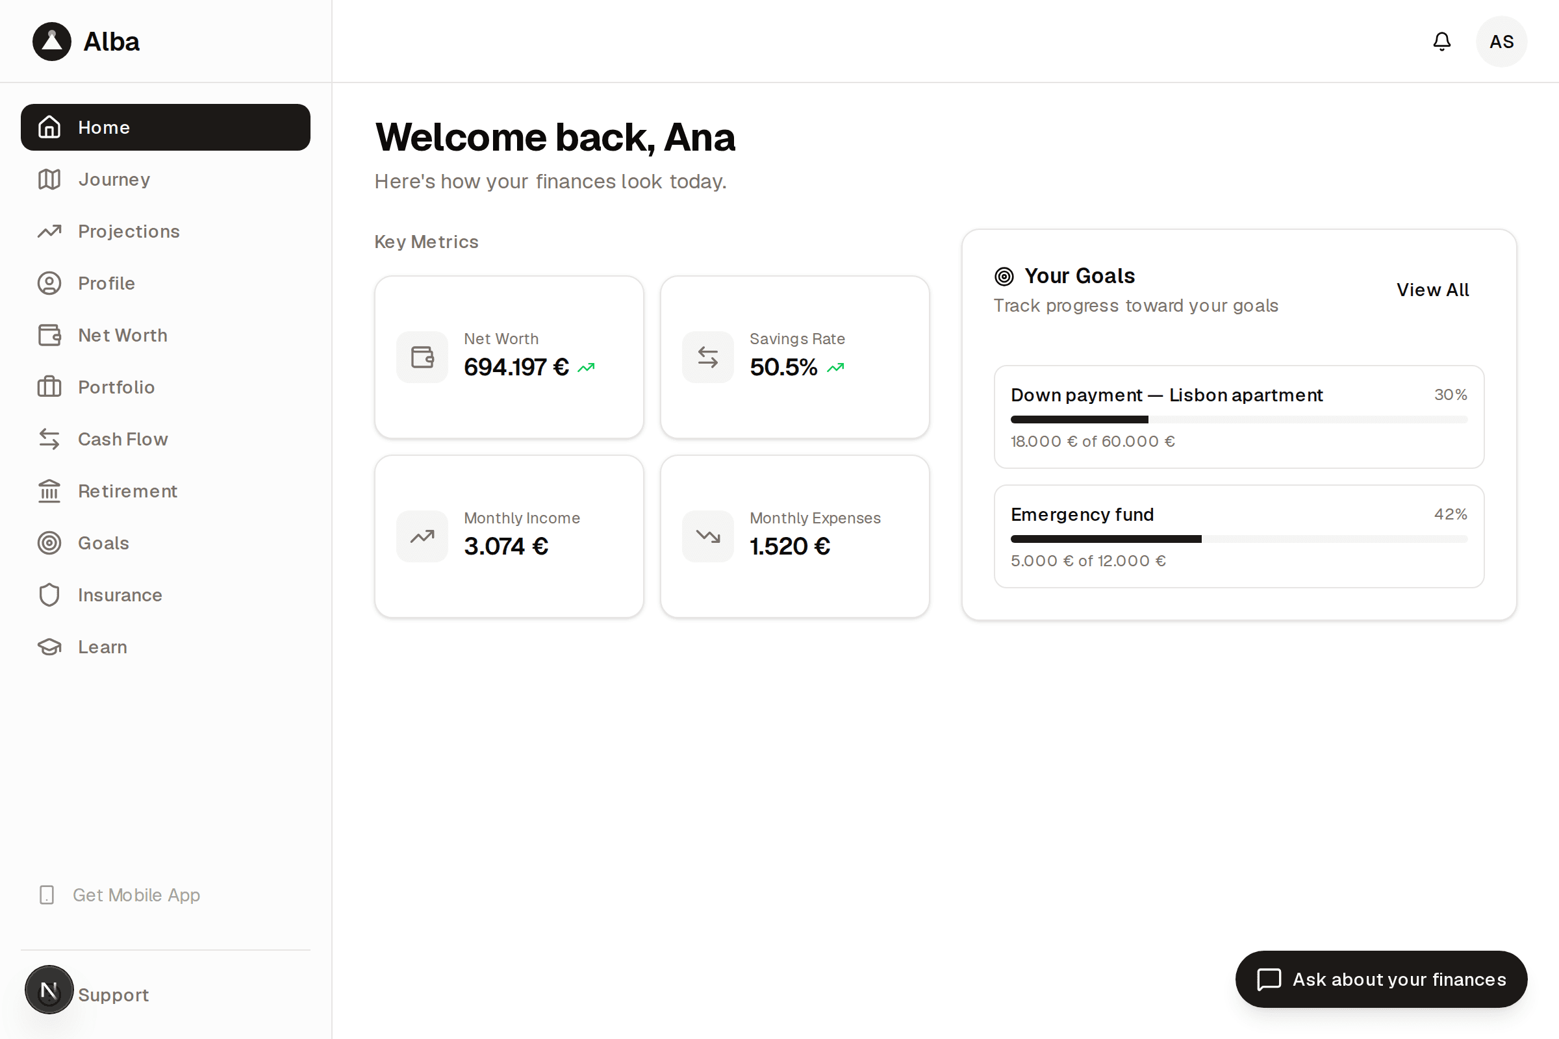This screenshot has height=1039, width=1559.
Task: Click the wallet icon in Net Worth card
Action: 422,357
